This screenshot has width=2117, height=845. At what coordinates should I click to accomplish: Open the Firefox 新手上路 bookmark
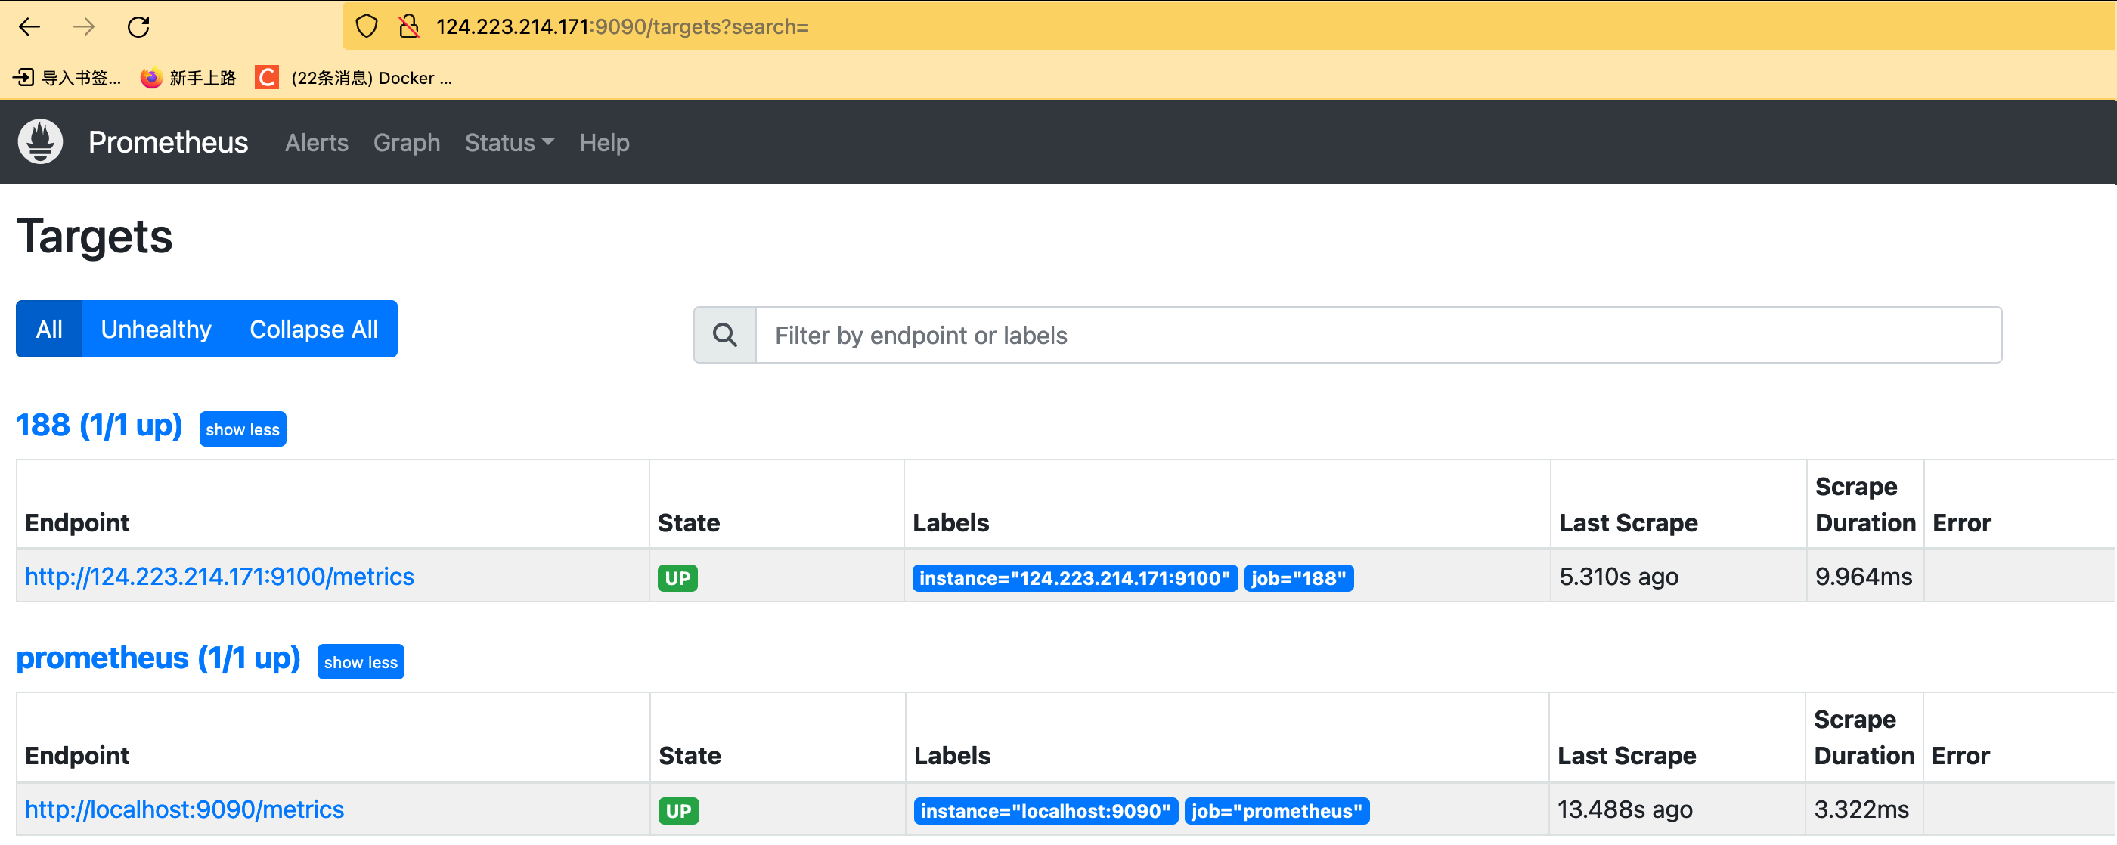coord(188,78)
